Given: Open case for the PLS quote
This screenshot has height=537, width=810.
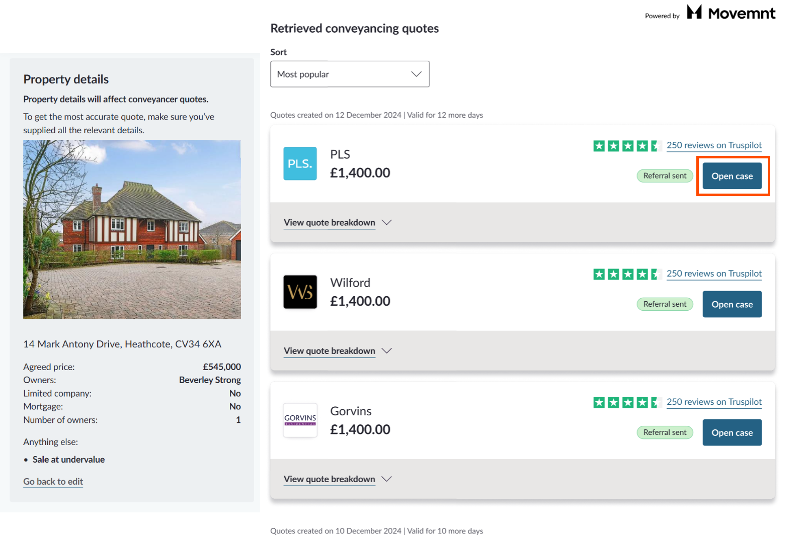Looking at the screenshot, I should (x=732, y=176).
